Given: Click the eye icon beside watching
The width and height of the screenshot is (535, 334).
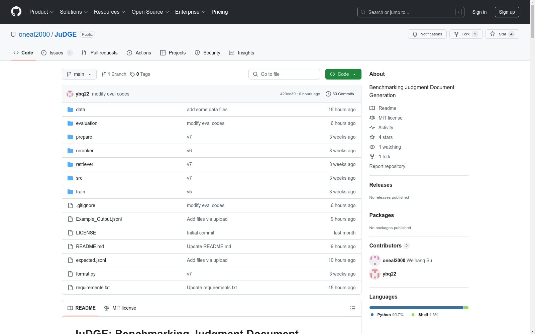Looking at the screenshot, I should pos(372,147).
